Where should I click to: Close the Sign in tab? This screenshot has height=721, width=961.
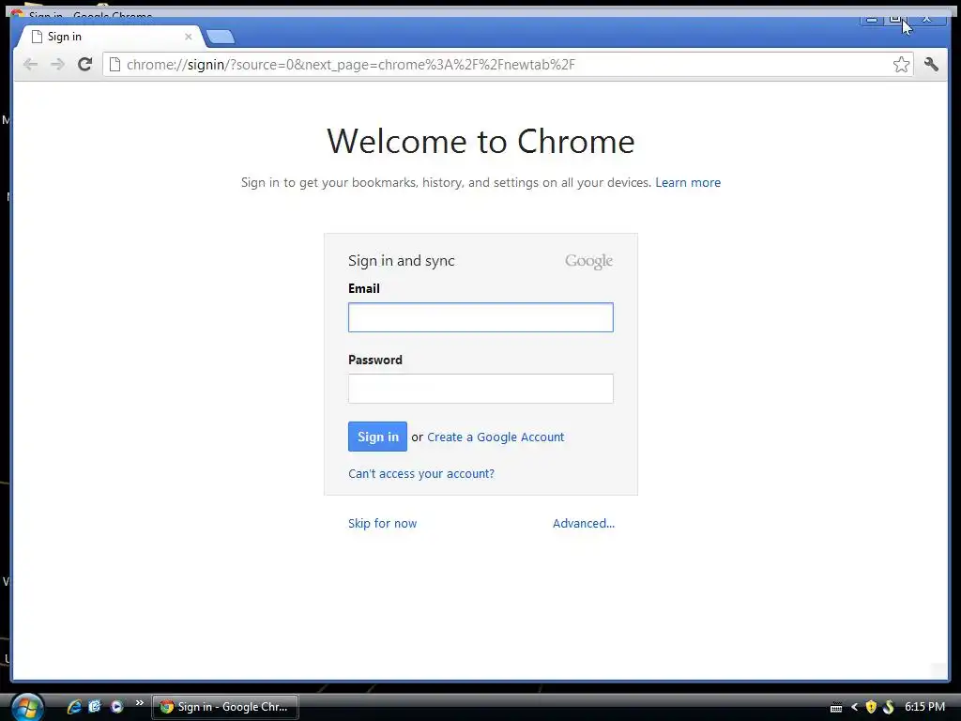pos(188,37)
